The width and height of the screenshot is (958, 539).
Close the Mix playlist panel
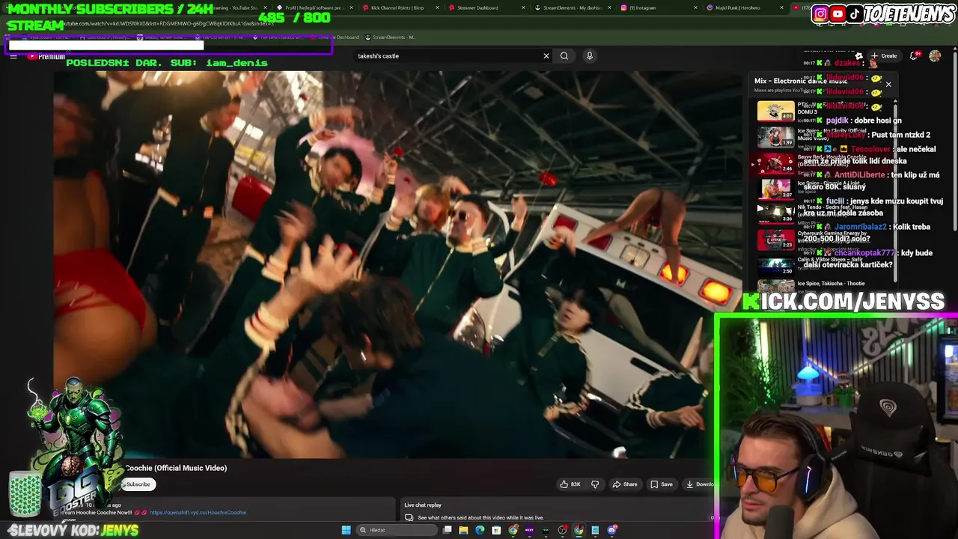[x=888, y=84]
